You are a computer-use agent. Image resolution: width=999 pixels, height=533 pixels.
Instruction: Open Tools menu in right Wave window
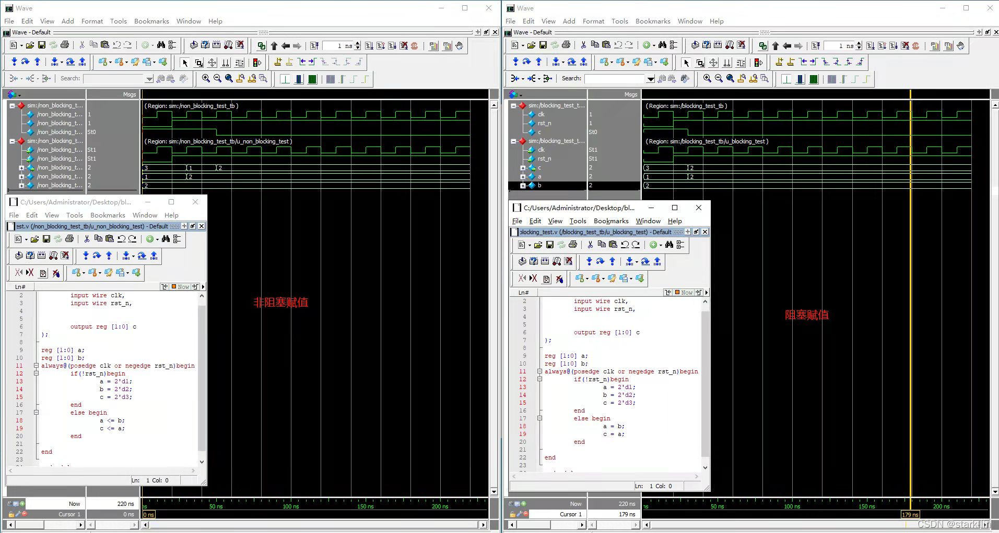pyautogui.click(x=620, y=21)
